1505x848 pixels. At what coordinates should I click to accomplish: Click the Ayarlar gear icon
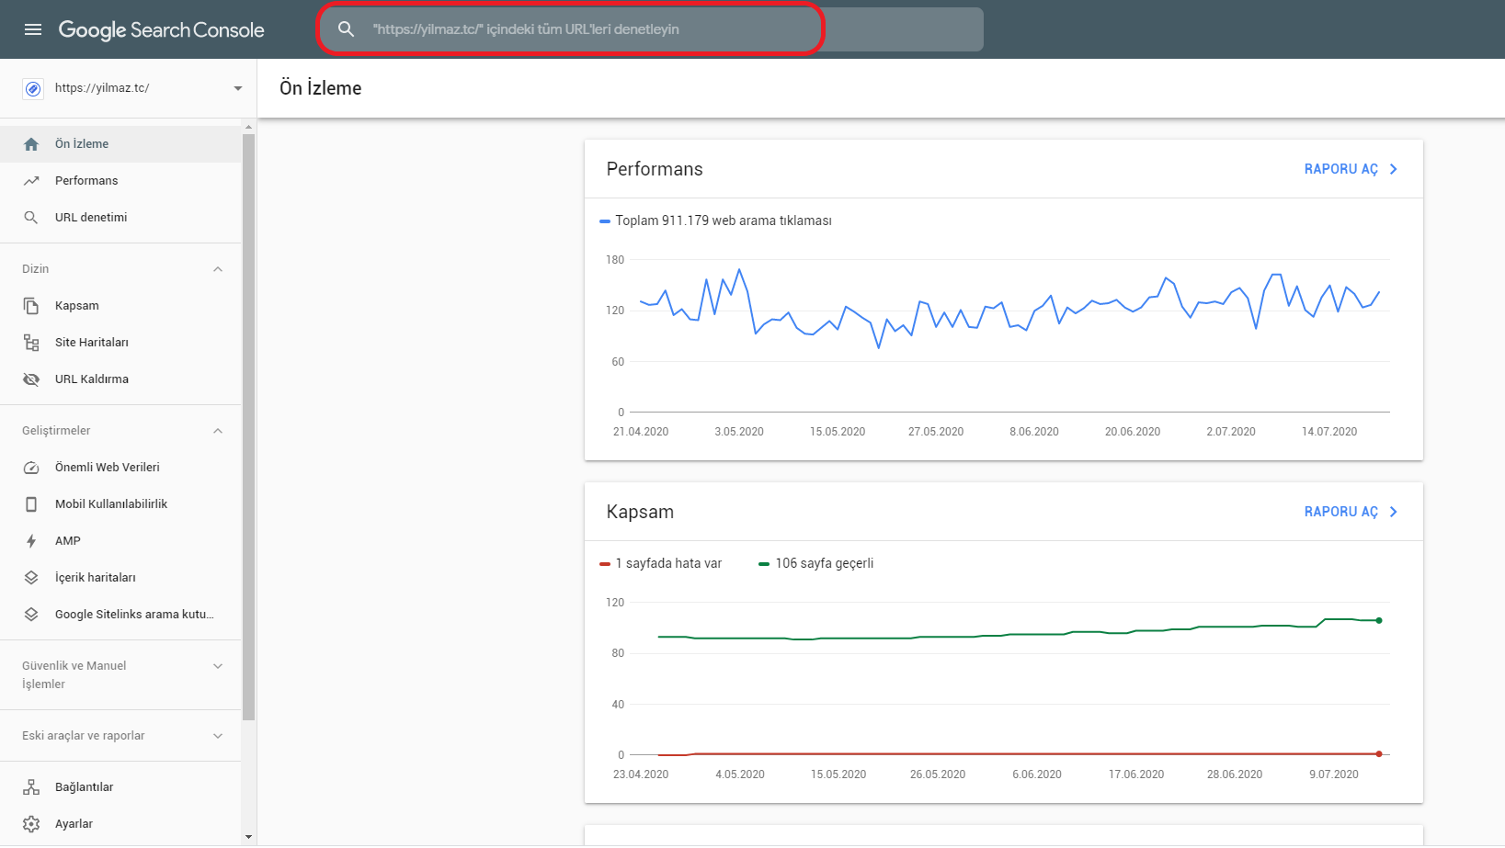(31, 824)
